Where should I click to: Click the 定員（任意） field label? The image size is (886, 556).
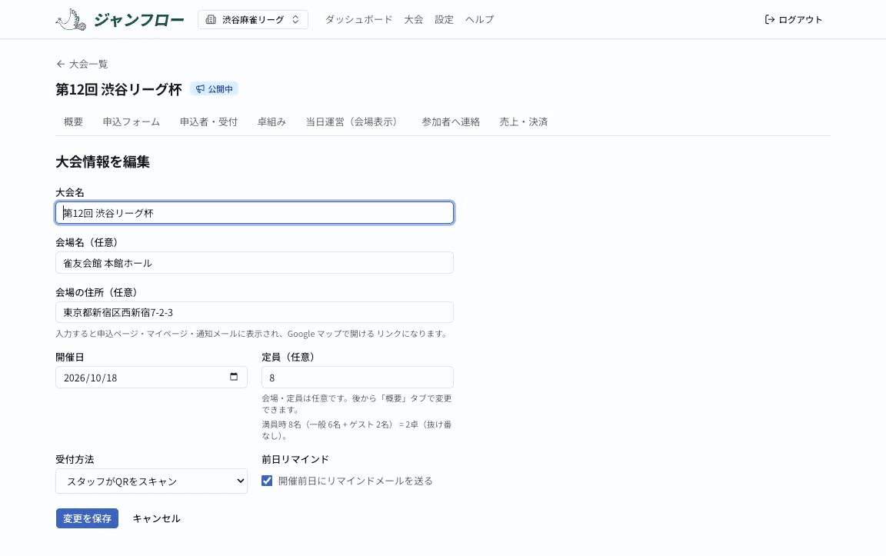pyautogui.click(x=290, y=357)
